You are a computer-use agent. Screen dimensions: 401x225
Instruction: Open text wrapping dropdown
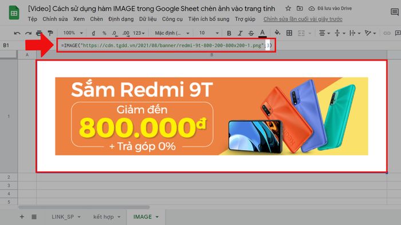[355, 33]
